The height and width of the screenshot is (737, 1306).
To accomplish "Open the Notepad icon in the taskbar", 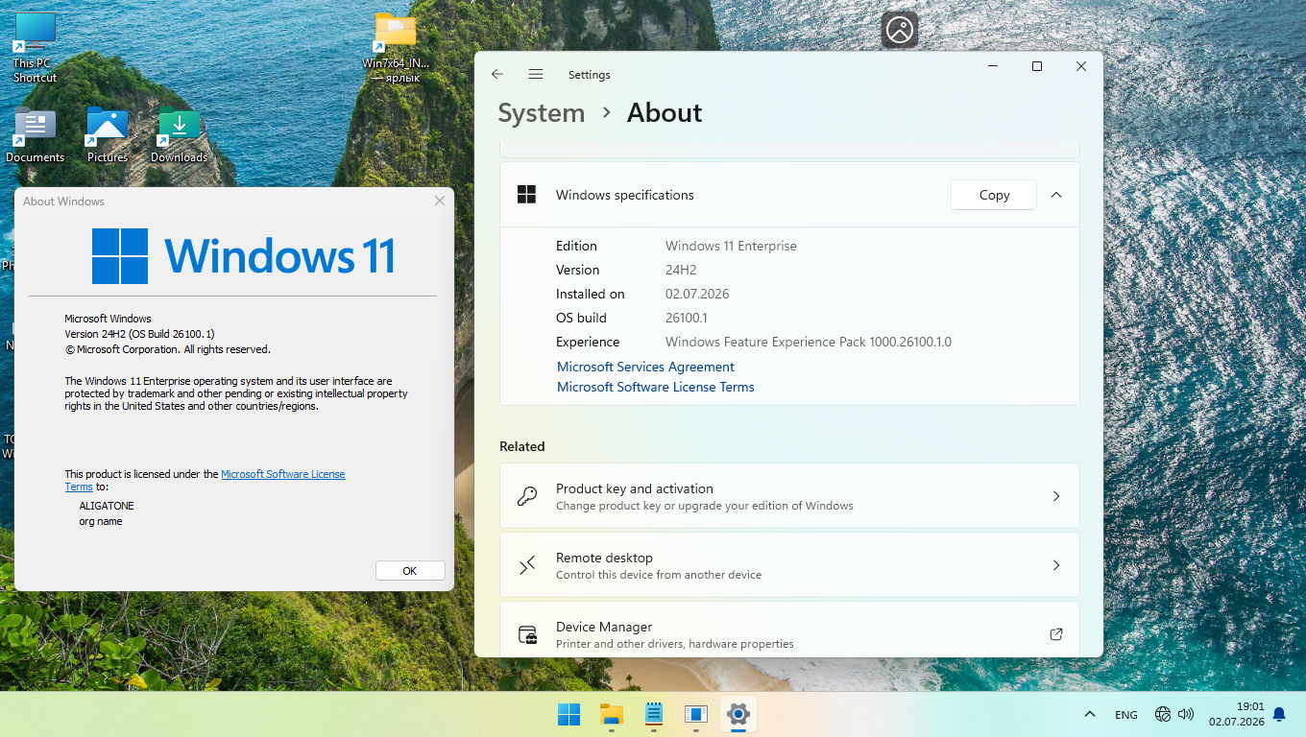I will (654, 714).
